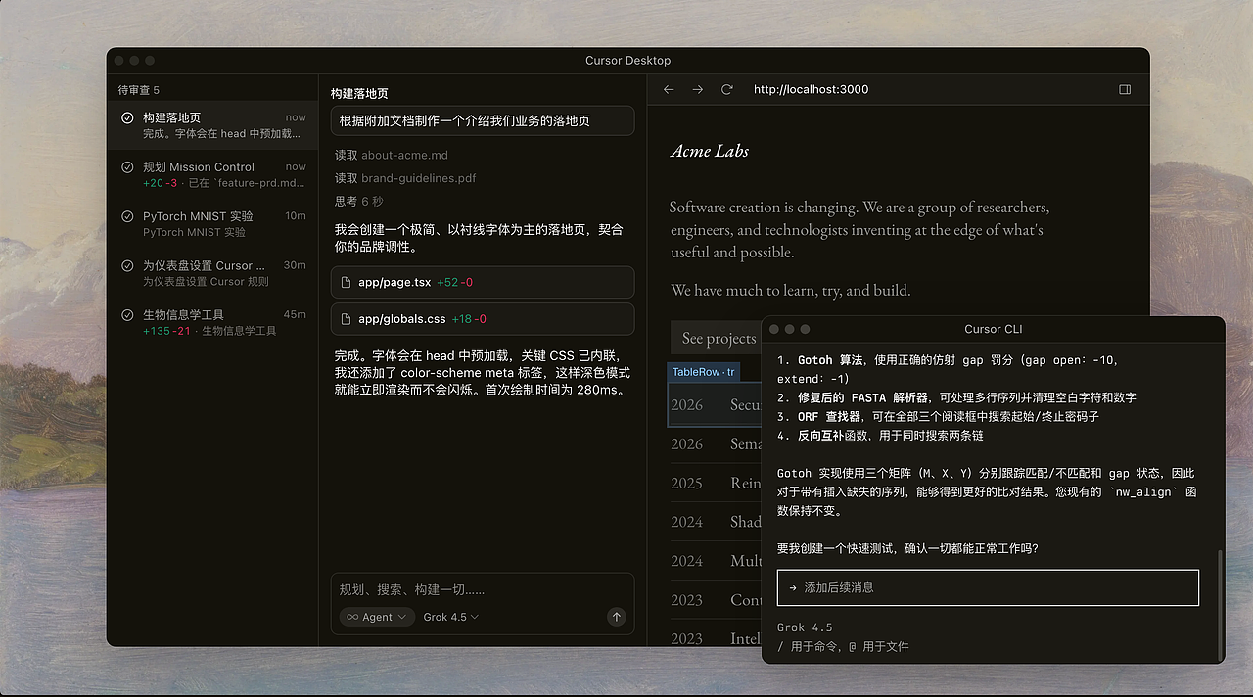Screen dimensions: 1253x697
Task: Focus the 添加后续消息 CLI input field
Action: [x=988, y=587]
